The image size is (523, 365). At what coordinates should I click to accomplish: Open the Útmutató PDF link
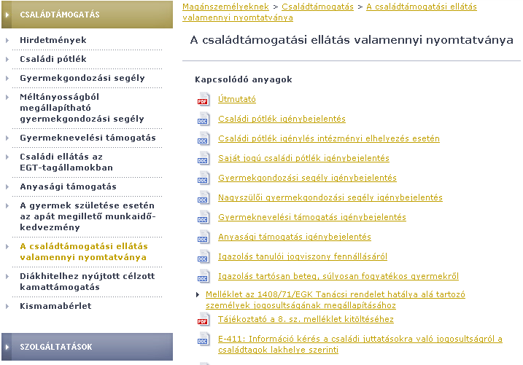(237, 99)
